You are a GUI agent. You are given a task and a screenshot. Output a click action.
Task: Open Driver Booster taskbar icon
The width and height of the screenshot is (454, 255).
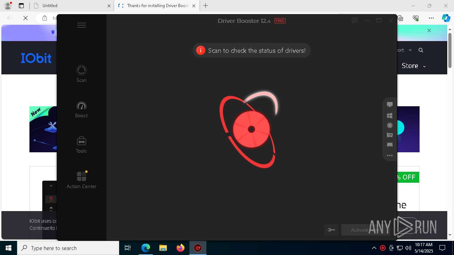[x=198, y=248]
